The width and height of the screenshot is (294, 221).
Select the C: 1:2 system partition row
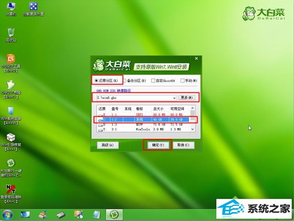point(143,119)
